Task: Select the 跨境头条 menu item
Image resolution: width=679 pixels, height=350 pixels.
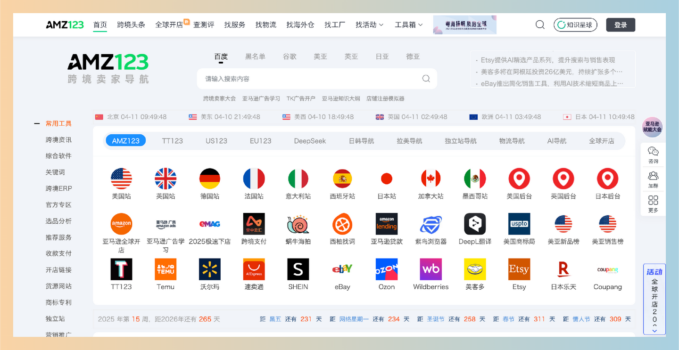Action: click(x=131, y=24)
